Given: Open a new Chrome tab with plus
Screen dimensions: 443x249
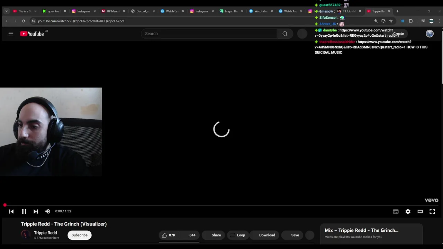Looking at the screenshot, I should pos(397,11).
